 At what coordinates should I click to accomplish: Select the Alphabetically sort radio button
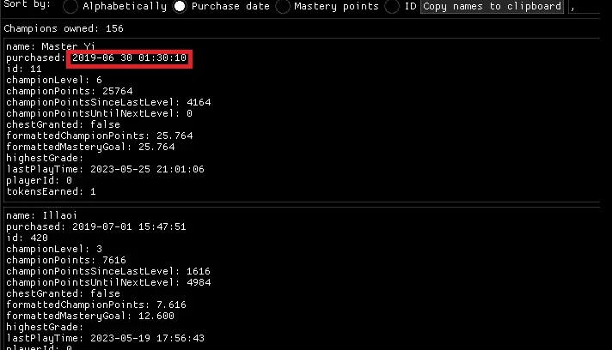[70, 6]
